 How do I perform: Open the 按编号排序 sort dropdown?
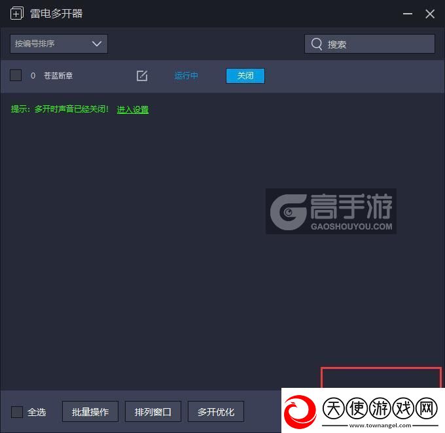click(59, 44)
